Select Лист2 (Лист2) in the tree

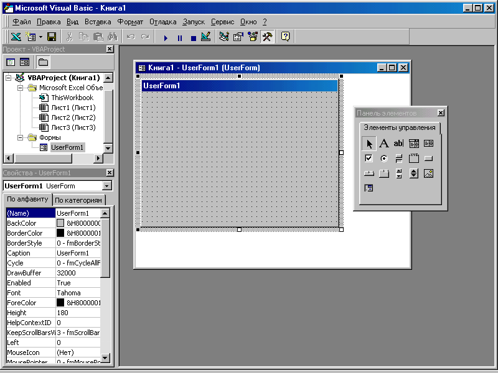pyautogui.click(x=73, y=117)
